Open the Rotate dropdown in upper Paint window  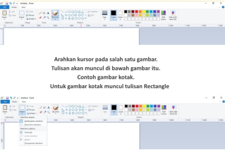click(x=31, y=19)
